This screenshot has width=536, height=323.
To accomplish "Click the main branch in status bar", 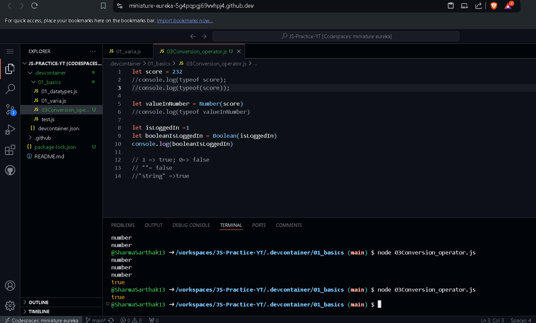I will click(x=96, y=320).
